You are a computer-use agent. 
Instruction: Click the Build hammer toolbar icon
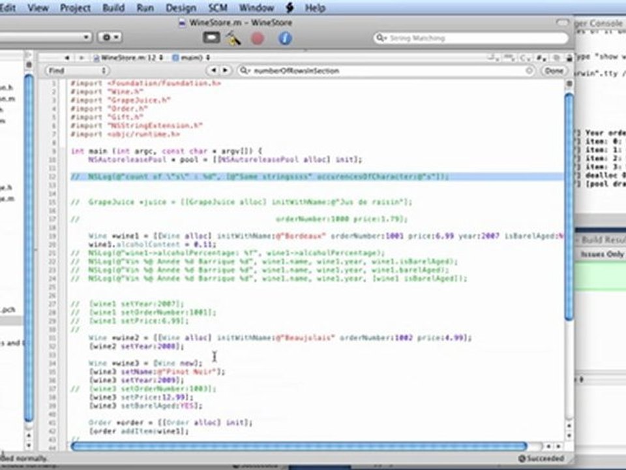click(x=233, y=39)
